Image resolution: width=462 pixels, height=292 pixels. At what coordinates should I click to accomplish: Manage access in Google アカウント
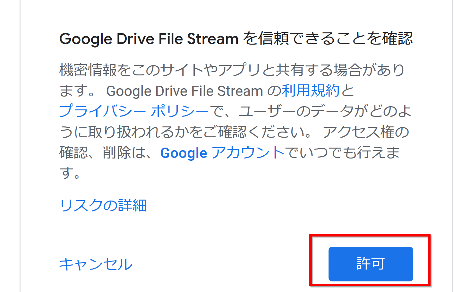click(x=222, y=153)
